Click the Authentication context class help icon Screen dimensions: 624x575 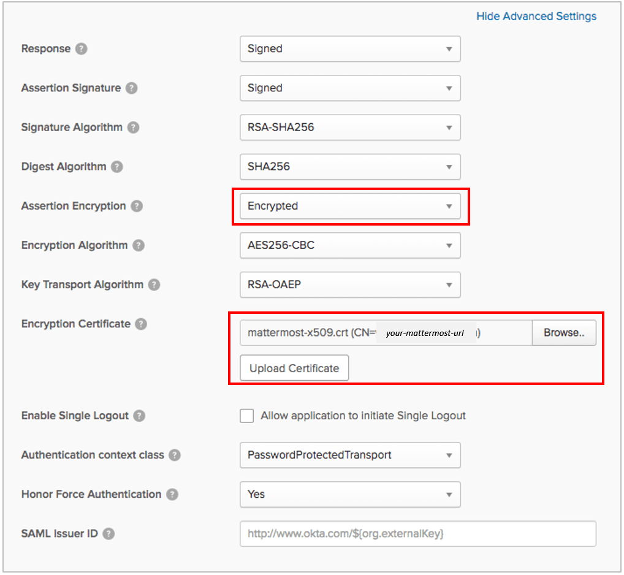[175, 455]
